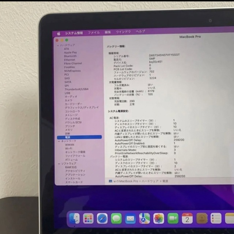Collapse the ネットワーク section

coord(59,141)
